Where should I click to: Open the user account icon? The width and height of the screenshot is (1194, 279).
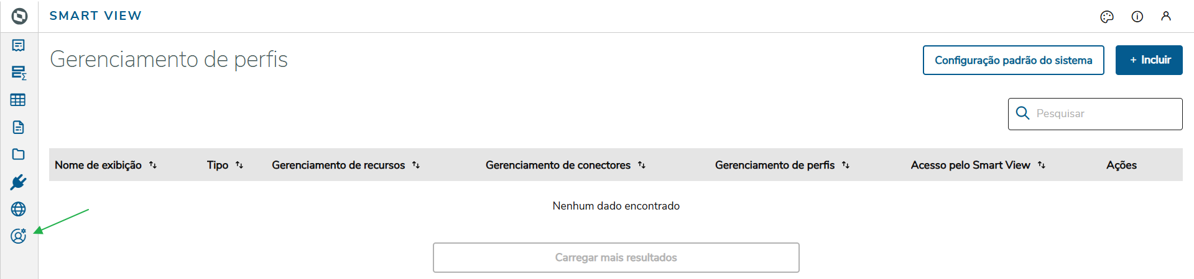click(1166, 17)
